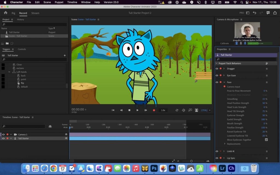This screenshot has width=280, height=175.
Task: Expand the Replacements section
Action: coord(225,144)
